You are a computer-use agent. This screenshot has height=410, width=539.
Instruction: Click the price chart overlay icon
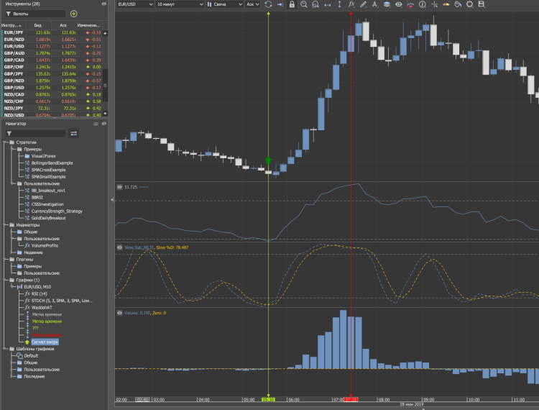(410, 4)
